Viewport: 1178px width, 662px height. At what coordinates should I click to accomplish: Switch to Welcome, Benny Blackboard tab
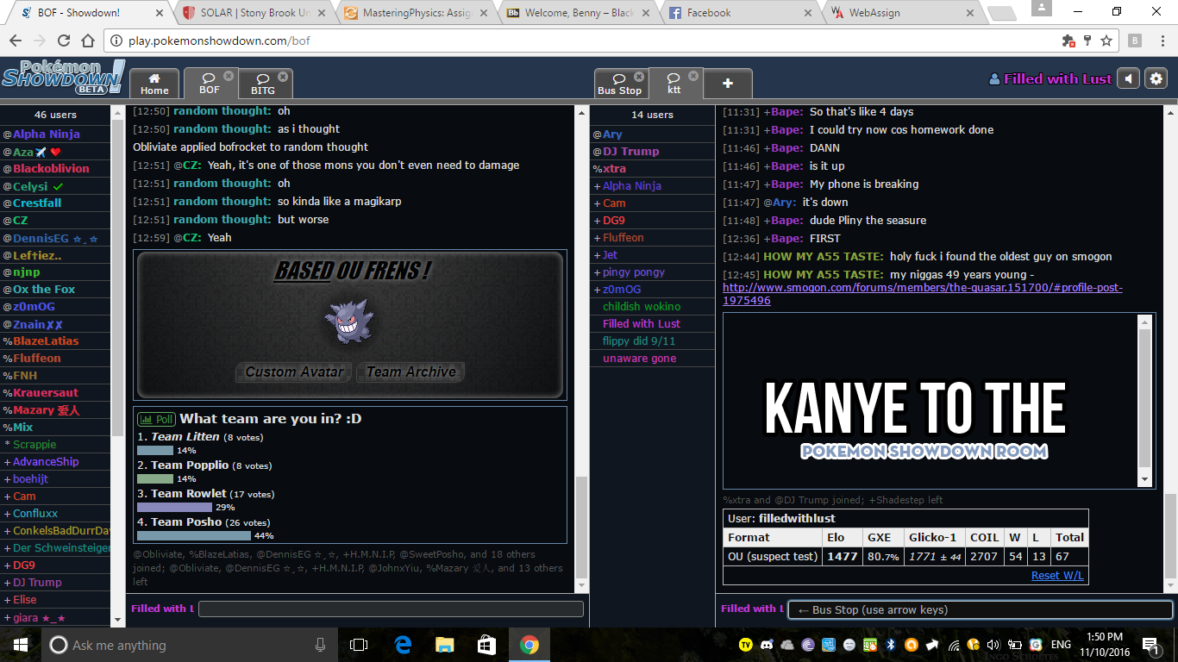[577, 13]
